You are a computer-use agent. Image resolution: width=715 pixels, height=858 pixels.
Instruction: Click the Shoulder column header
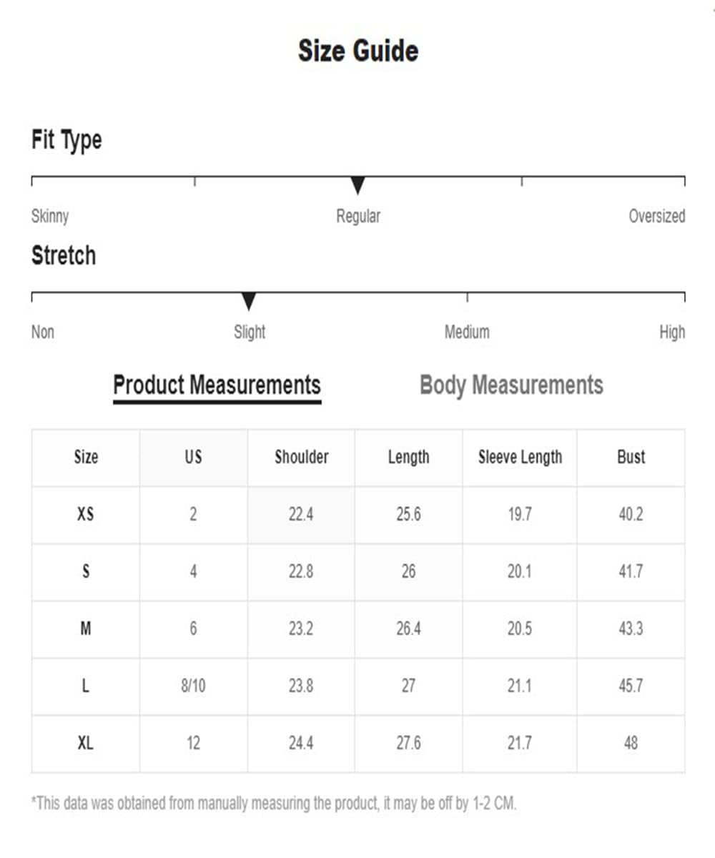[301, 457]
